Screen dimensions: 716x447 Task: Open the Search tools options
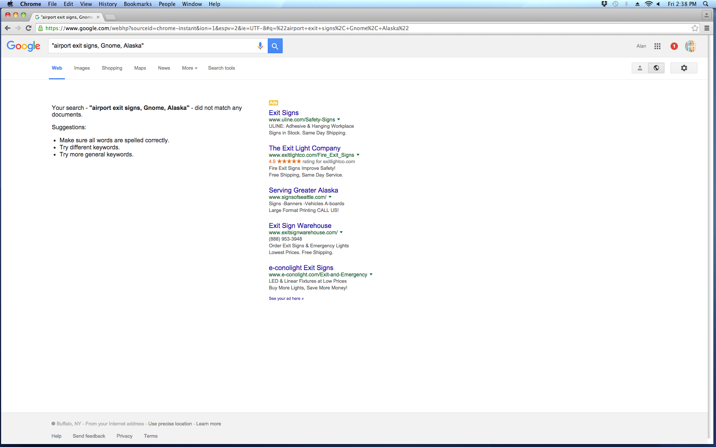pos(222,68)
